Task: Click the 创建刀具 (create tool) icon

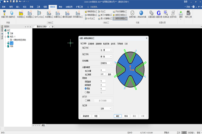Action: 5,14
